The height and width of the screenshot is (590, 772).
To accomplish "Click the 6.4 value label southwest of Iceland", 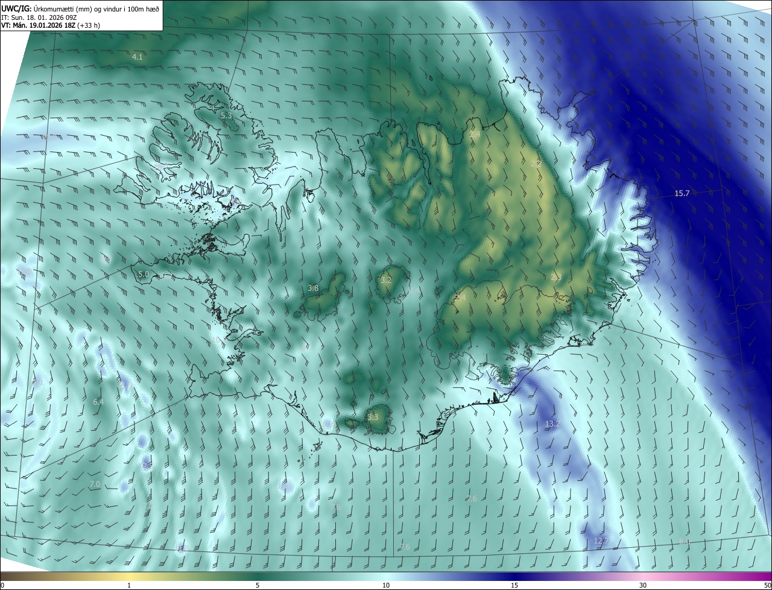I will point(98,401).
